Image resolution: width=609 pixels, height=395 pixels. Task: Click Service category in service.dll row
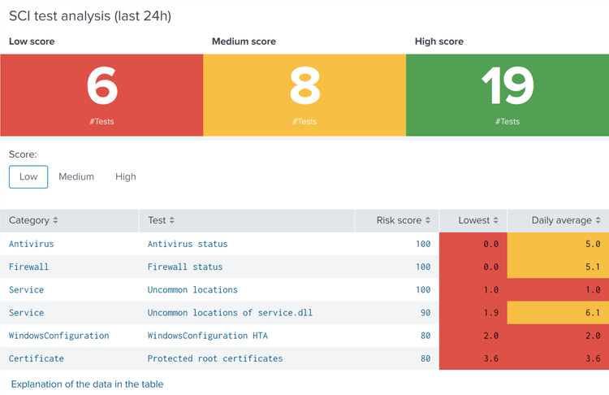coord(27,313)
